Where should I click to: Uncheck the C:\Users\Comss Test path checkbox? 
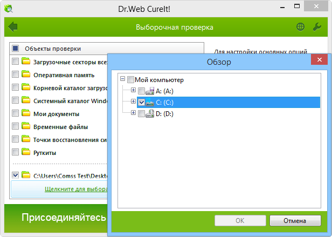point(15,175)
